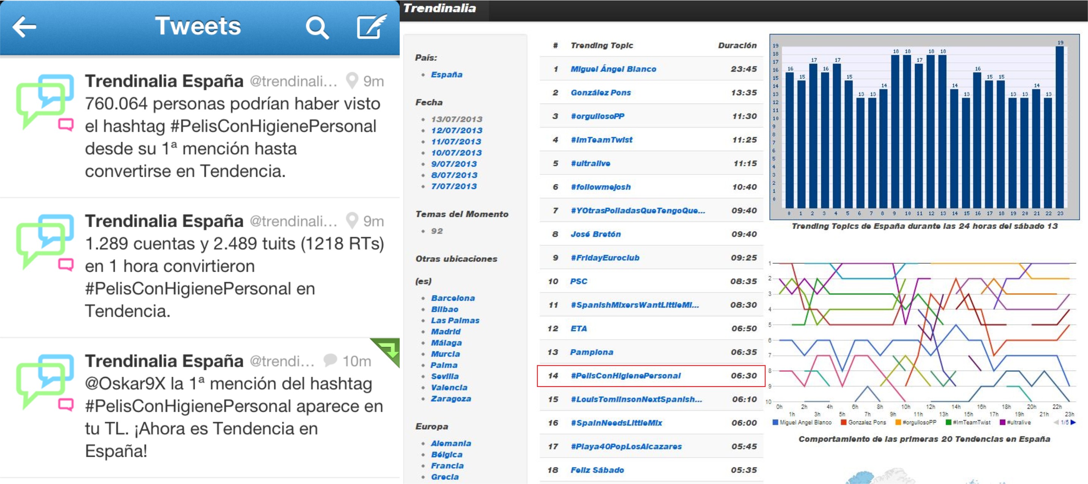Go to next legend page arrow
The image size is (1088, 484).
click(1073, 422)
